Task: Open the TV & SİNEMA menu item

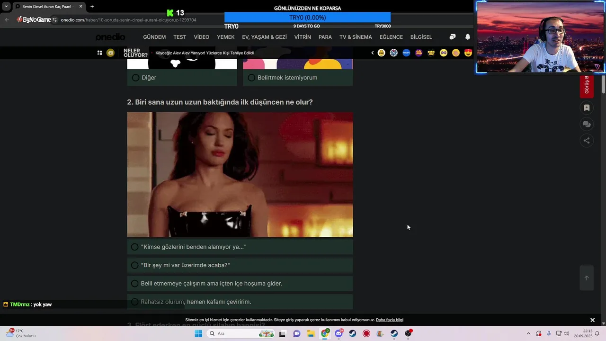Action: click(x=356, y=37)
